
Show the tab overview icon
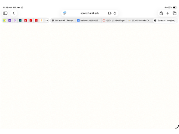click(175, 13)
